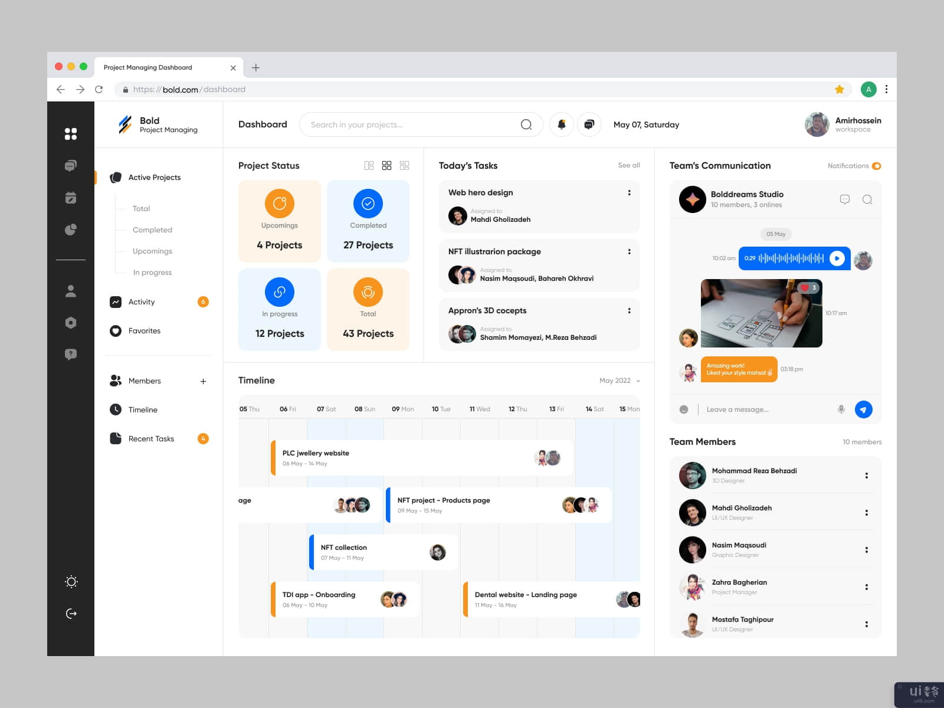This screenshot has width=944, height=708.
Task: Open options menu for Web hero design
Action: [629, 193]
